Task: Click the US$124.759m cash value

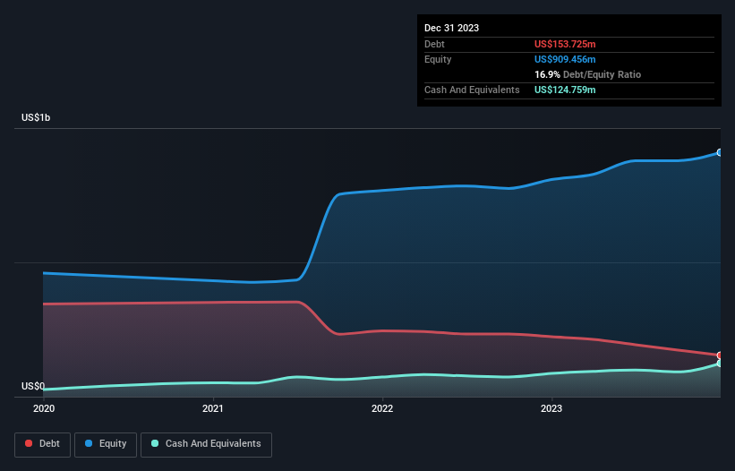Action: [565, 90]
